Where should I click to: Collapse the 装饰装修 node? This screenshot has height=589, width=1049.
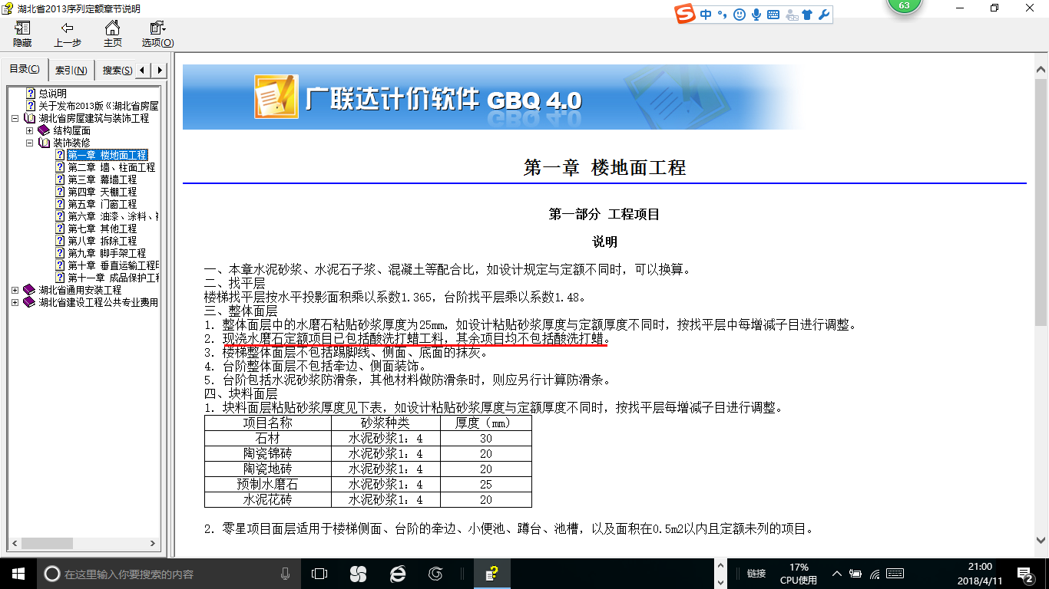[29, 143]
